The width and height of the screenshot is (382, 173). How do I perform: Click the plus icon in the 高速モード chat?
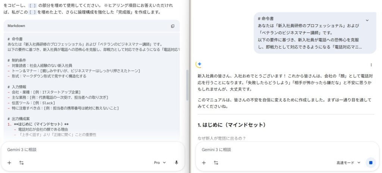click(x=204, y=163)
